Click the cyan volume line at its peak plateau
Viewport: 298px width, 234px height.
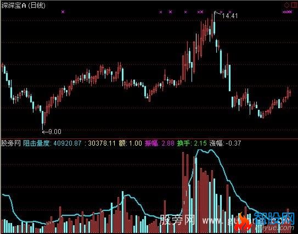pyautogui.click(x=204, y=151)
